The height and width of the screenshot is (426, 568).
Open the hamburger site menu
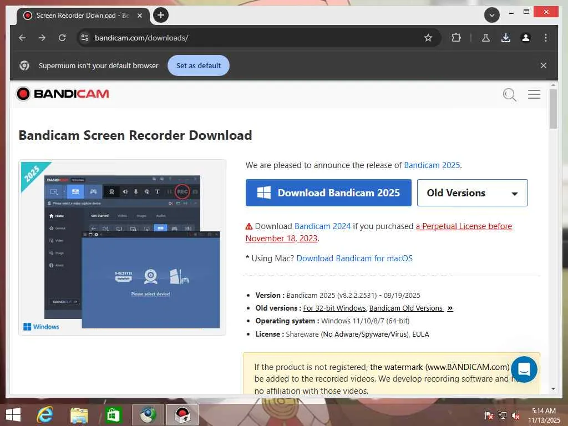(x=534, y=94)
